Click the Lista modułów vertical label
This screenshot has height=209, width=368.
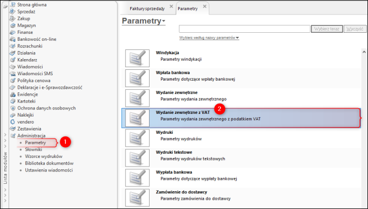click(5, 168)
